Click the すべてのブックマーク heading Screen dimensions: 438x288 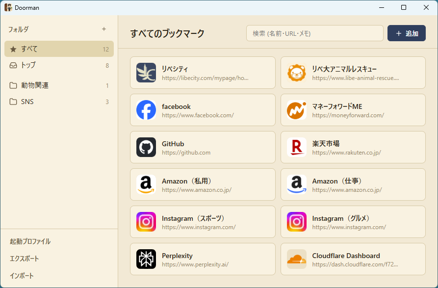pyautogui.click(x=167, y=33)
